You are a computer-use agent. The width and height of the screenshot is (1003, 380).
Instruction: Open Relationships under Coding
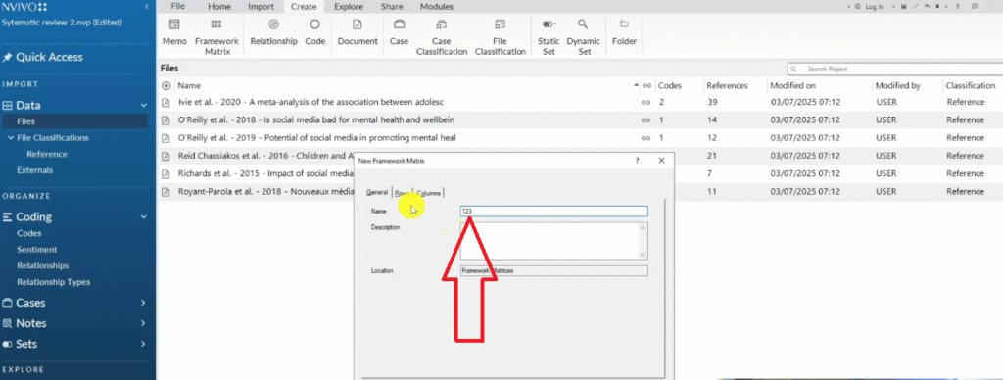point(43,265)
